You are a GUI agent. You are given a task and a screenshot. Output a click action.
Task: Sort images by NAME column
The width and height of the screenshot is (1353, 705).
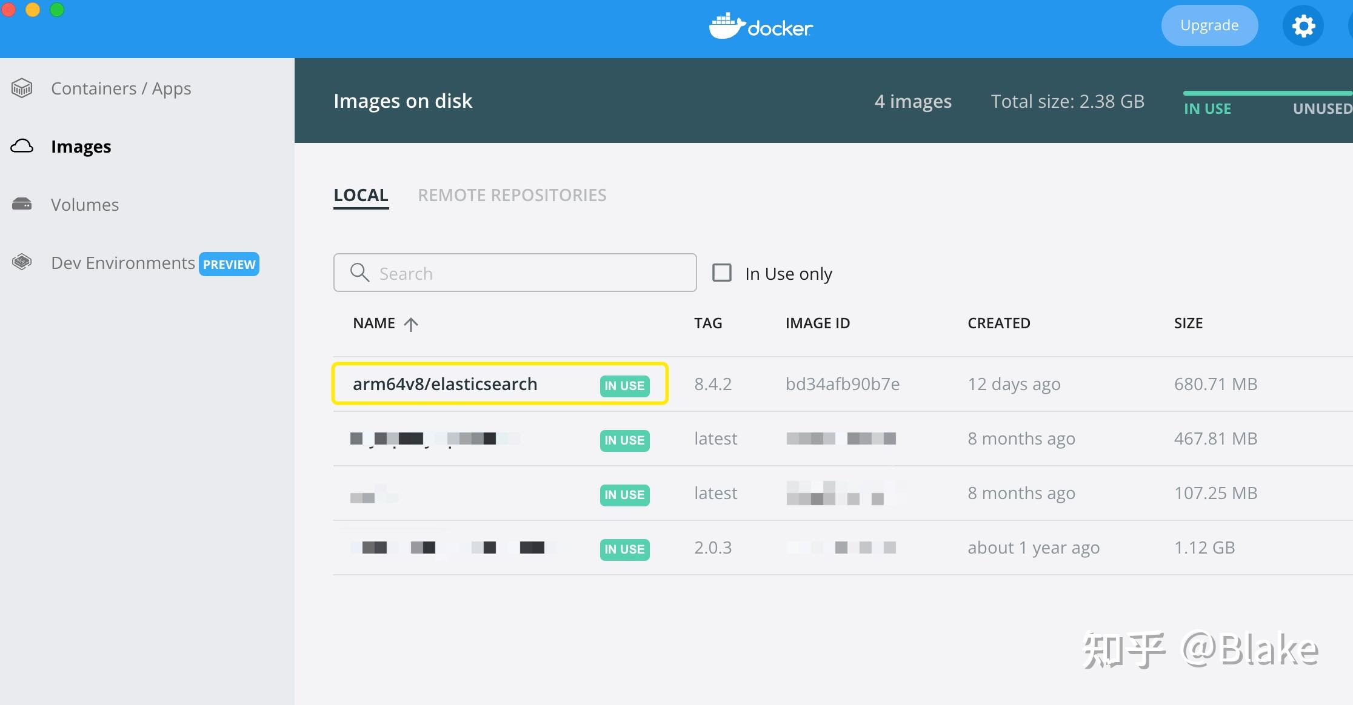374,323
